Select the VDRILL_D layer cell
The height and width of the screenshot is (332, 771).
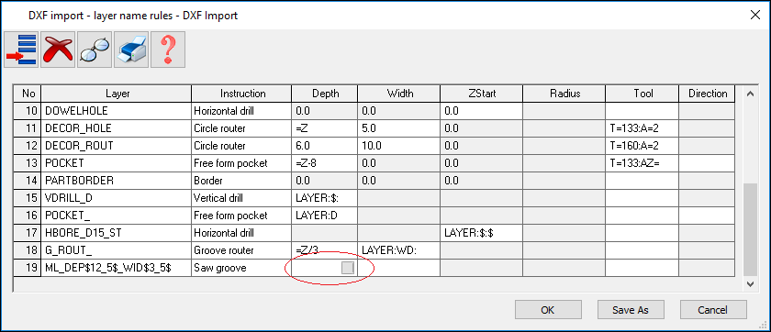[117, 198]
